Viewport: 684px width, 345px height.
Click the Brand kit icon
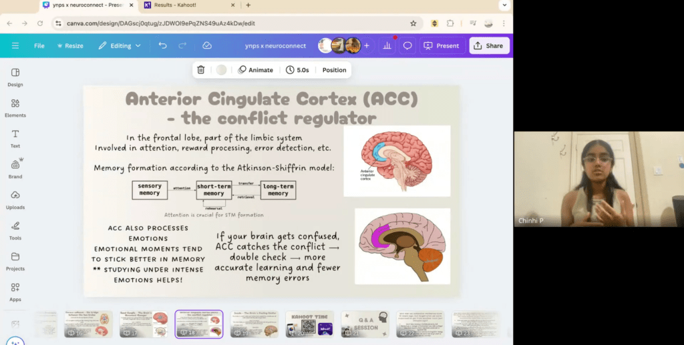[x=15, y=168]
